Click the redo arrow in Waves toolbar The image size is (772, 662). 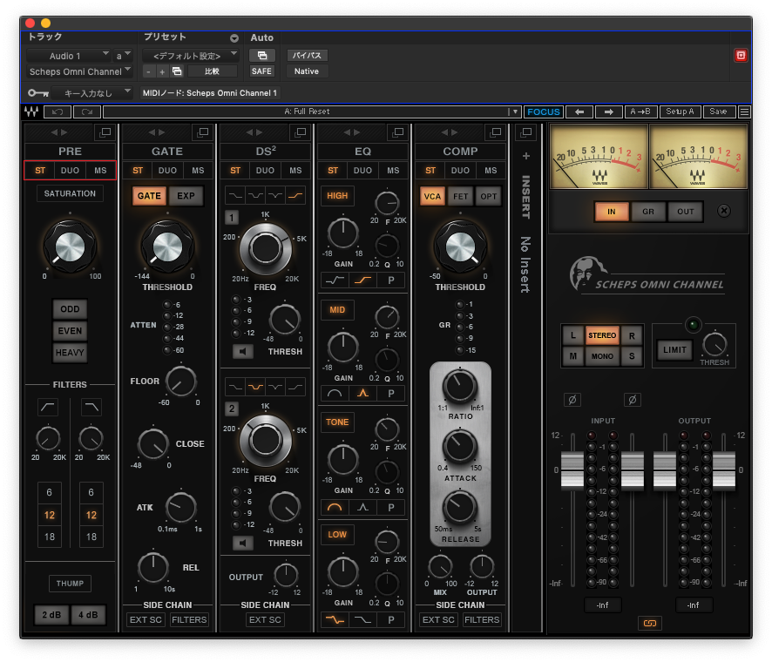click(x=86, y=111)
